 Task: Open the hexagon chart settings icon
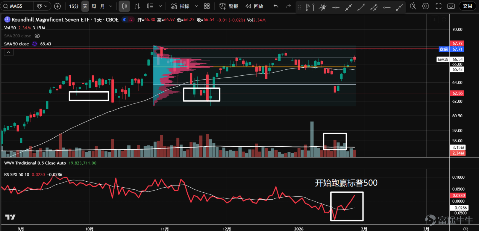pyautogui.click(x=426, y=6)
